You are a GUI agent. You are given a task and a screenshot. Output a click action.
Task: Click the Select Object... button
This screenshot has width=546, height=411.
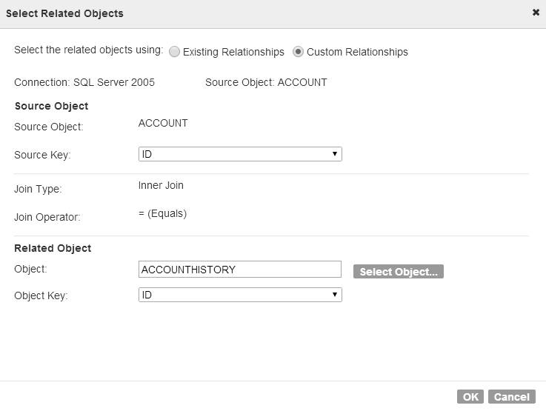(x=399, y=272)
